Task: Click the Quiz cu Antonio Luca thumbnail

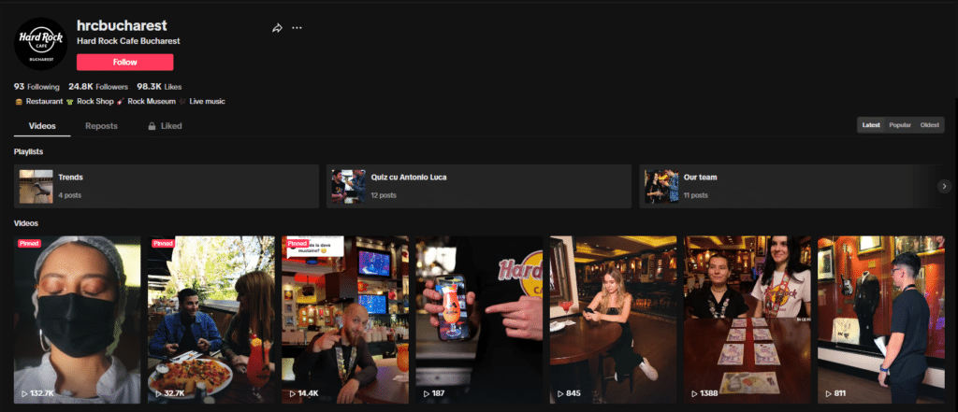Action: [349, 186]
